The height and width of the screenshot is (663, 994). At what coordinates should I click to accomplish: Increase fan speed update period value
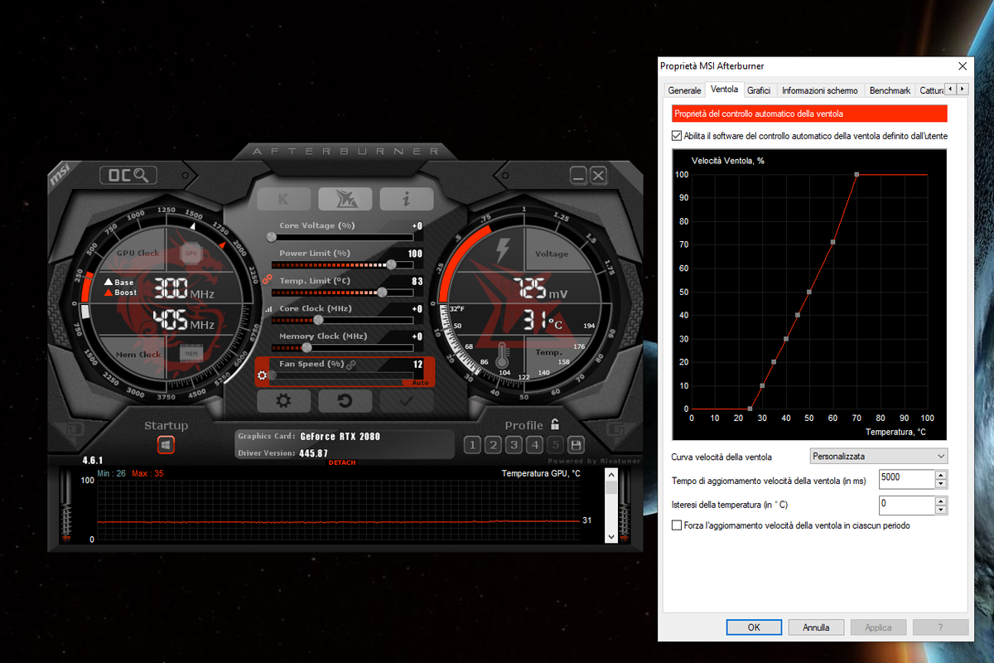pos(941,475)
